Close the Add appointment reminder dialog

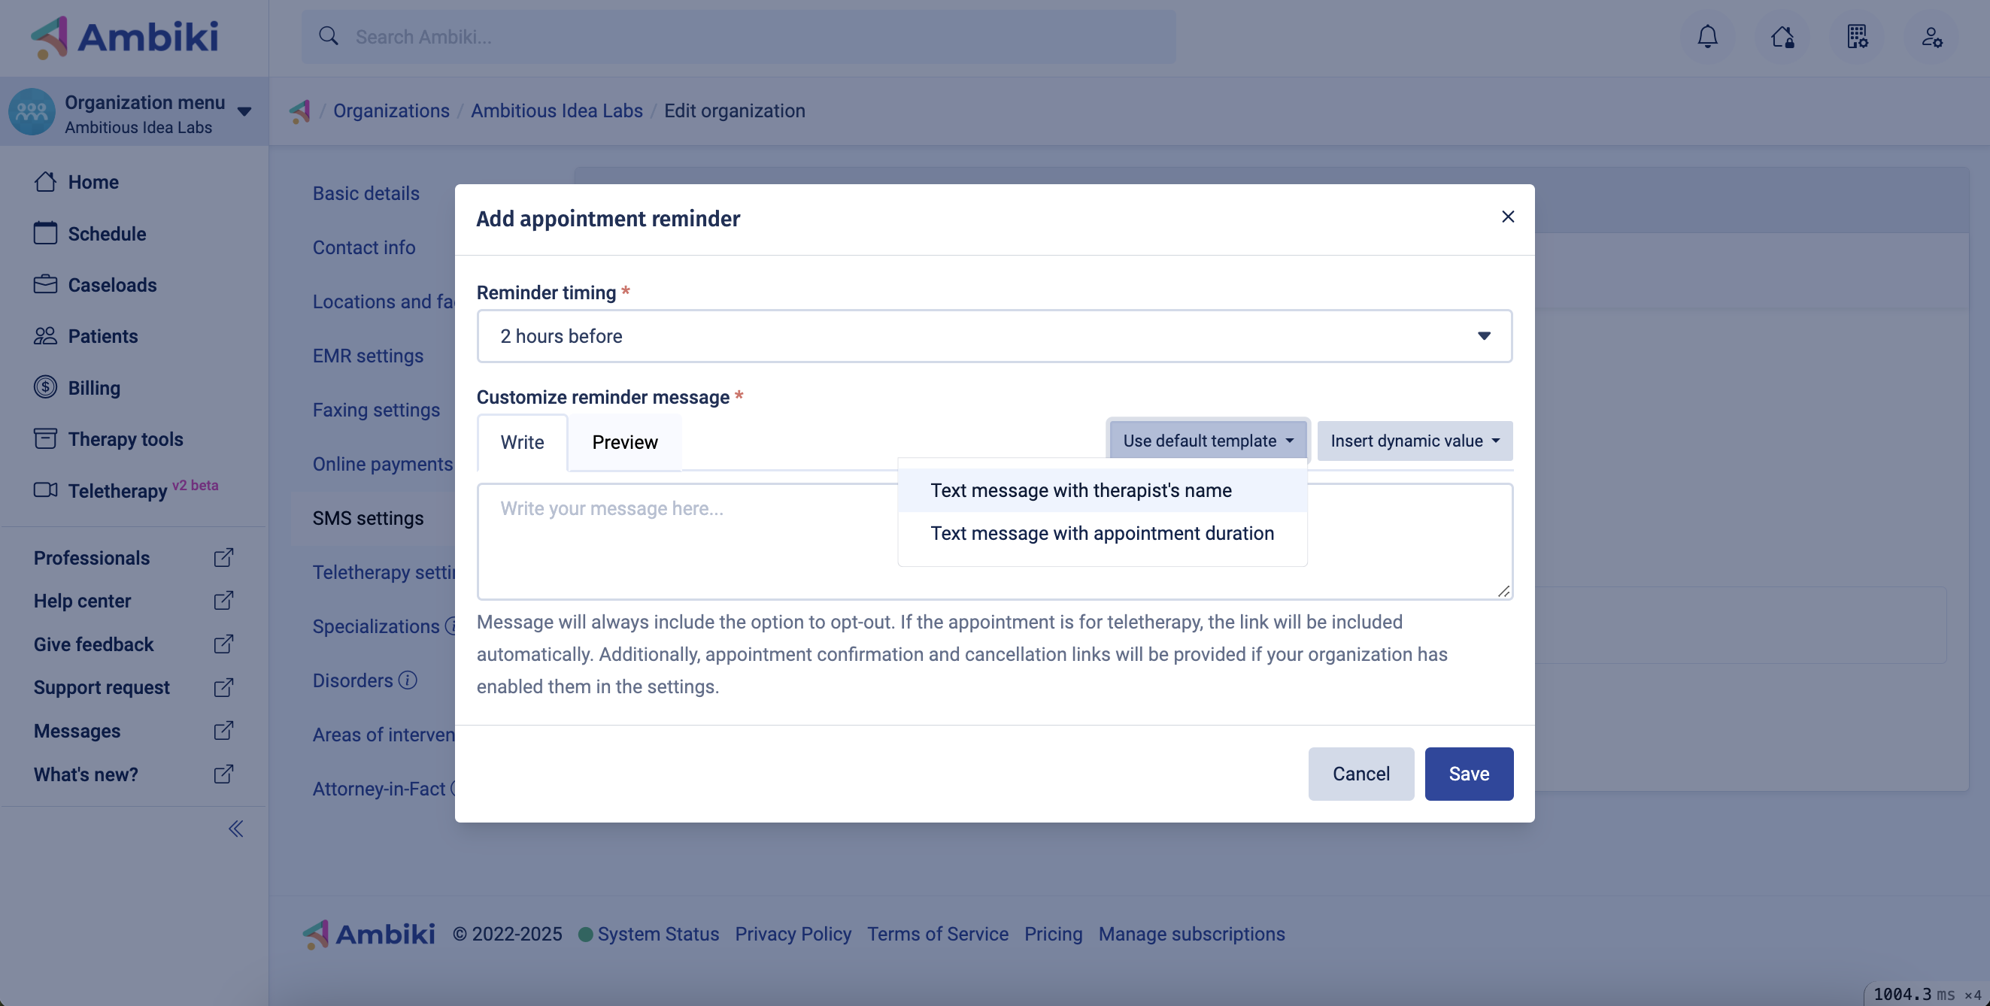point(1506,217)
